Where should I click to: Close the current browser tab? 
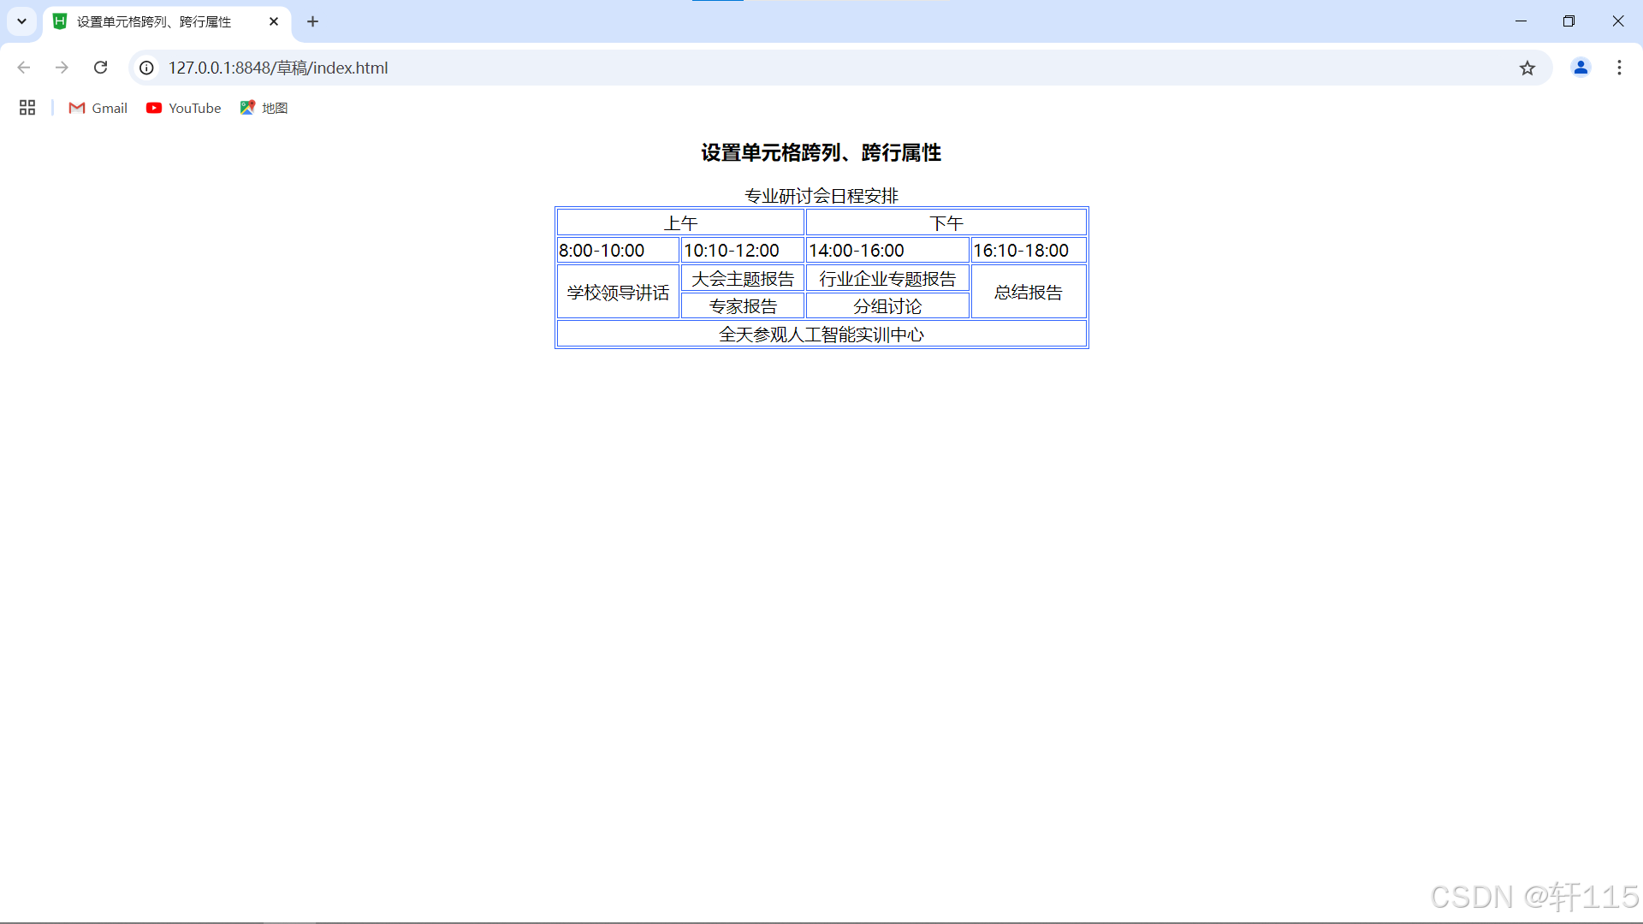pyautogui.click(x=274, y=21)
